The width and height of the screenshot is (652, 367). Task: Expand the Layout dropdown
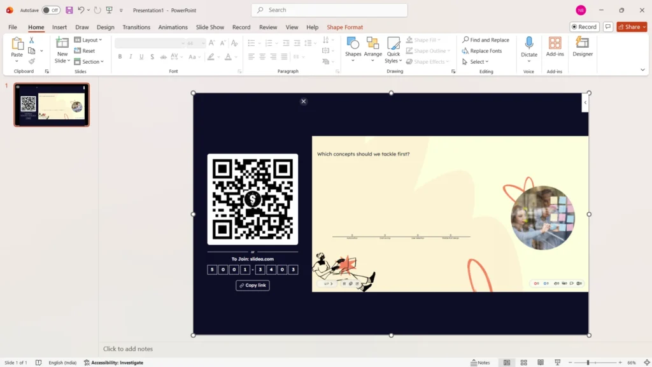pos(88,40)
